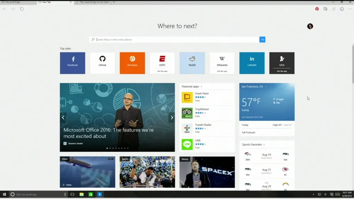The width and height of the screenshot is (354, 199).
Task: Click the smiley feedback icon
Action: (x=342, y=9)
